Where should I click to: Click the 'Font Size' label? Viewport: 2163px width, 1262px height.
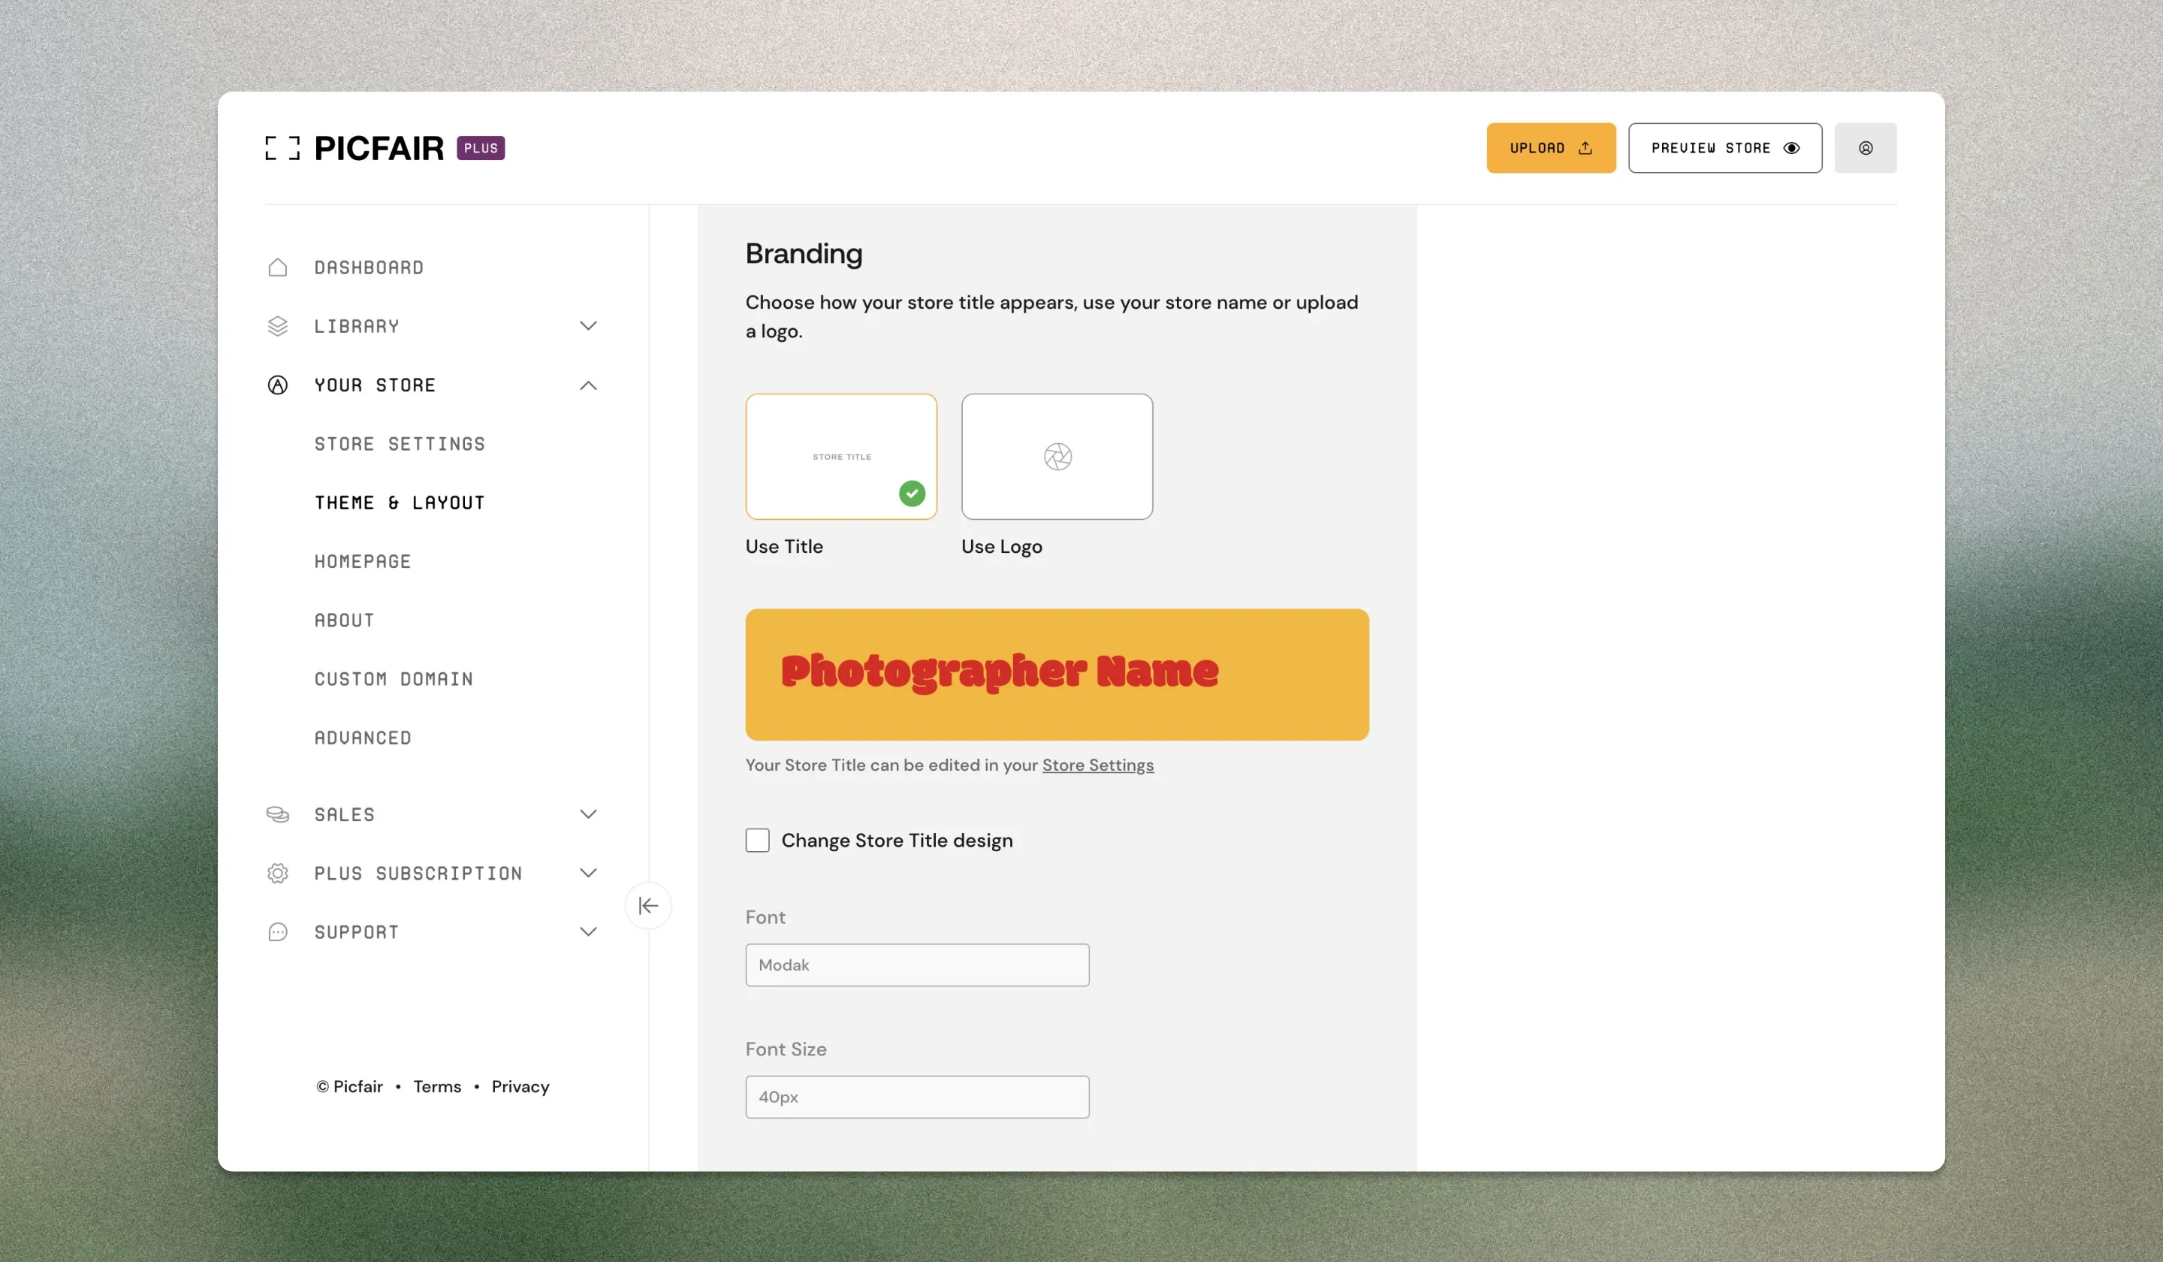point(786,1049)
